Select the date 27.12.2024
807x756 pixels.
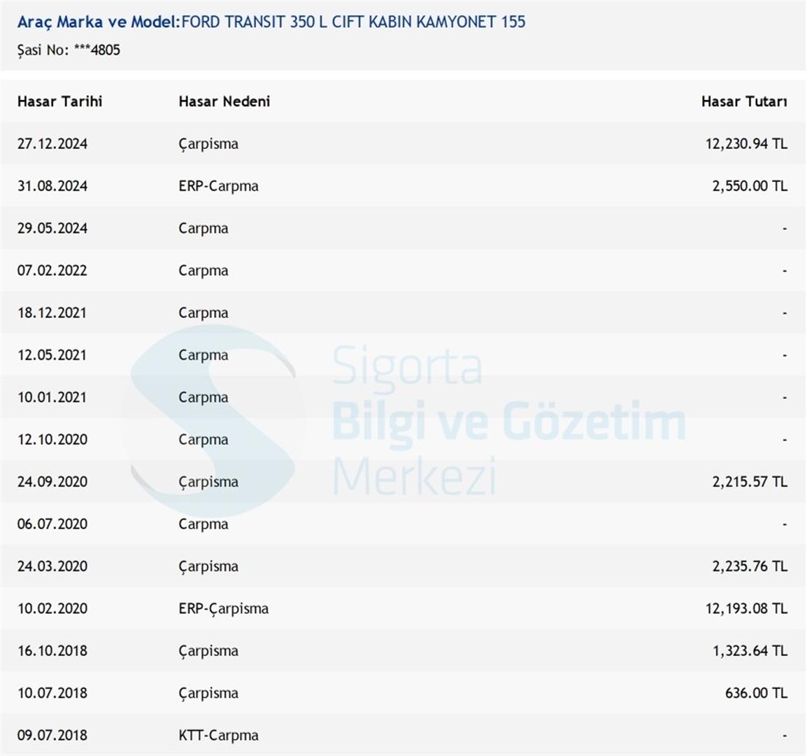(x=52, y=143)
